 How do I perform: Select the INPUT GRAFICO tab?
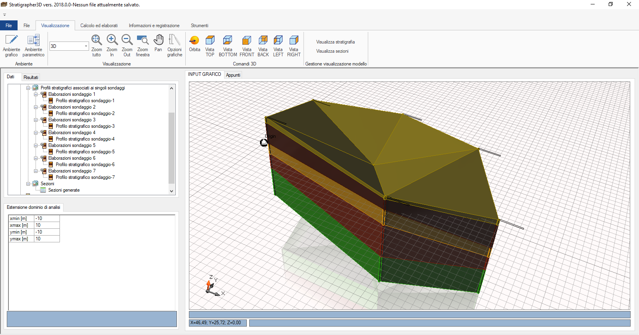tap(204, 74)
